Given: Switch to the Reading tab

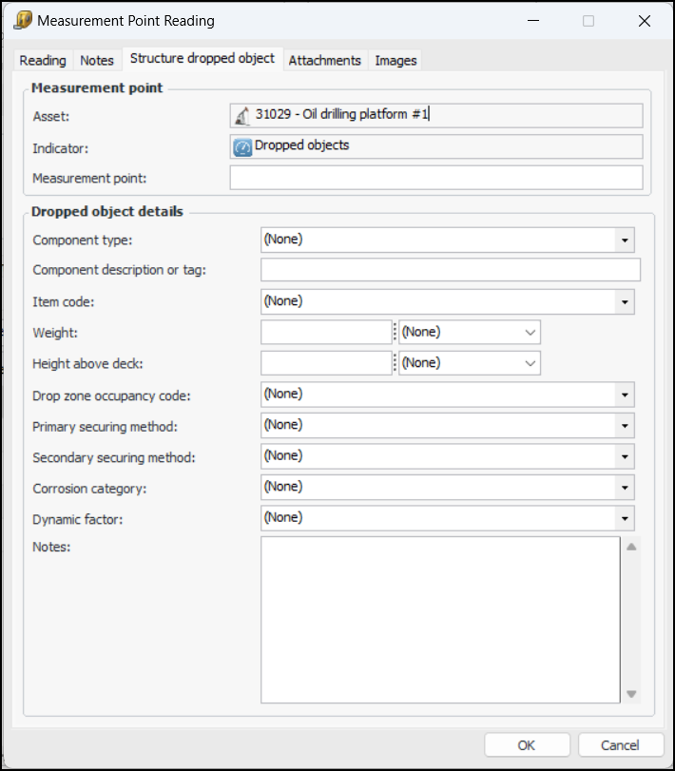Looking at the screenshot, I should [43, 60].
